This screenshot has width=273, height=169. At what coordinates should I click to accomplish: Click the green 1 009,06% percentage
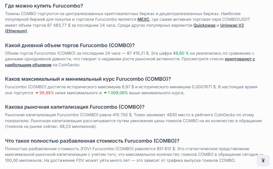[x=118, y=93]
